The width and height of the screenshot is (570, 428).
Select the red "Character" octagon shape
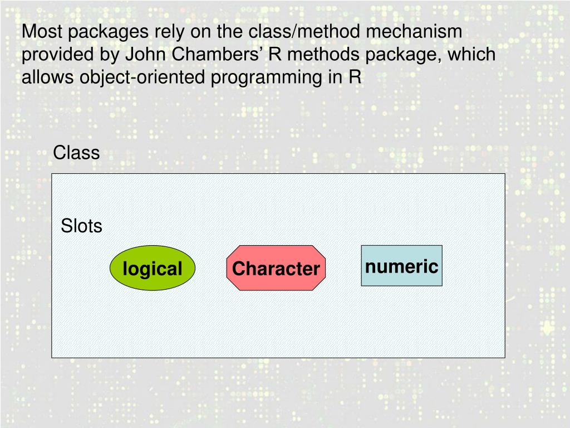point(276,268)
